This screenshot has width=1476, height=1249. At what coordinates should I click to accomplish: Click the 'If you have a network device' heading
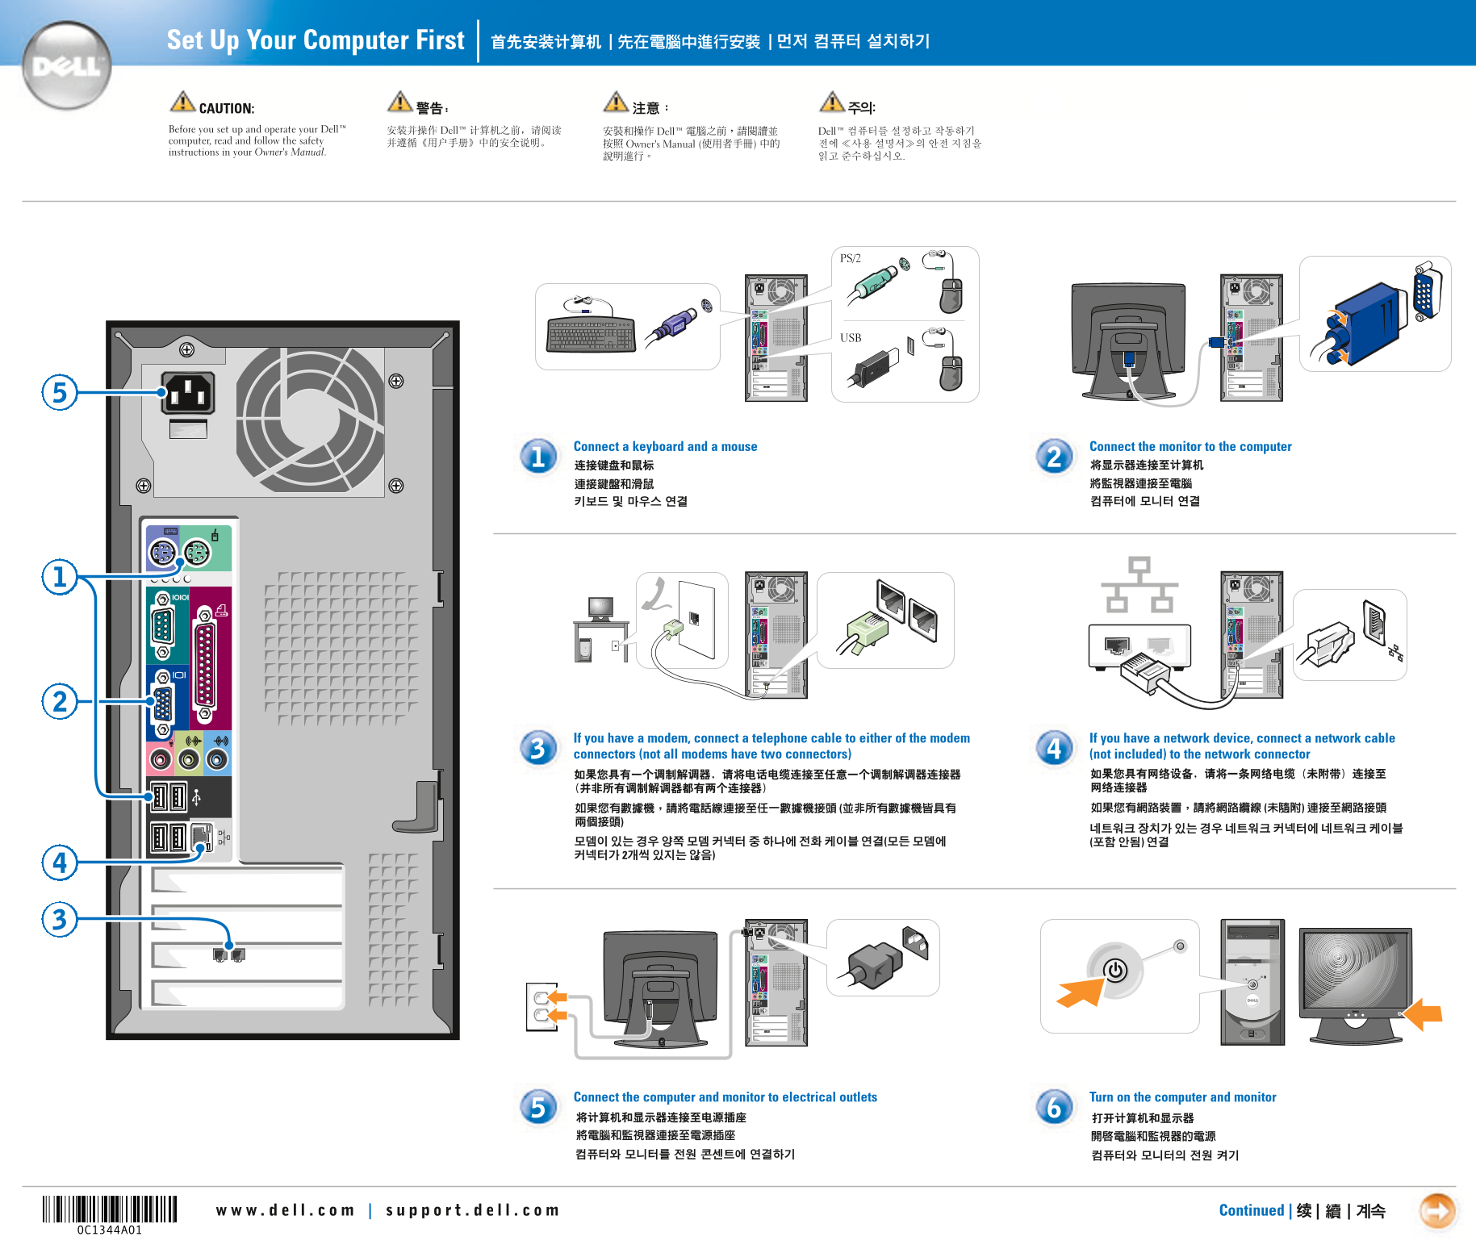[x=1242, y=746]
